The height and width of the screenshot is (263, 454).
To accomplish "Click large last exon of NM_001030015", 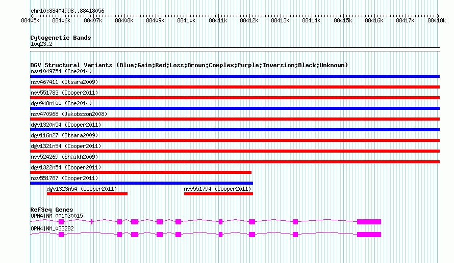I will point(369,222).
